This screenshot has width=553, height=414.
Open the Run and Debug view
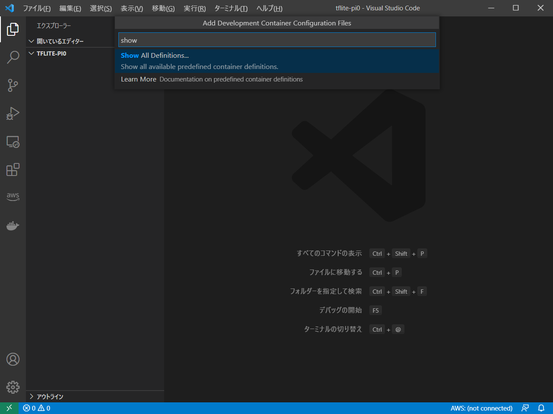(x=13, y=113)
